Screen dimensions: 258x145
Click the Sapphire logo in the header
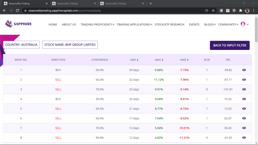pyautogui.click(x=18, y=24)
